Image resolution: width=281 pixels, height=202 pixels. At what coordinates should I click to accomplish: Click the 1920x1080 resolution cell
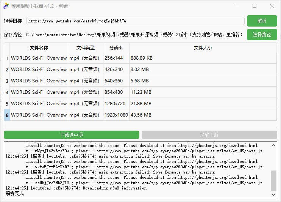pyautogui.click(x=116, y=115)
